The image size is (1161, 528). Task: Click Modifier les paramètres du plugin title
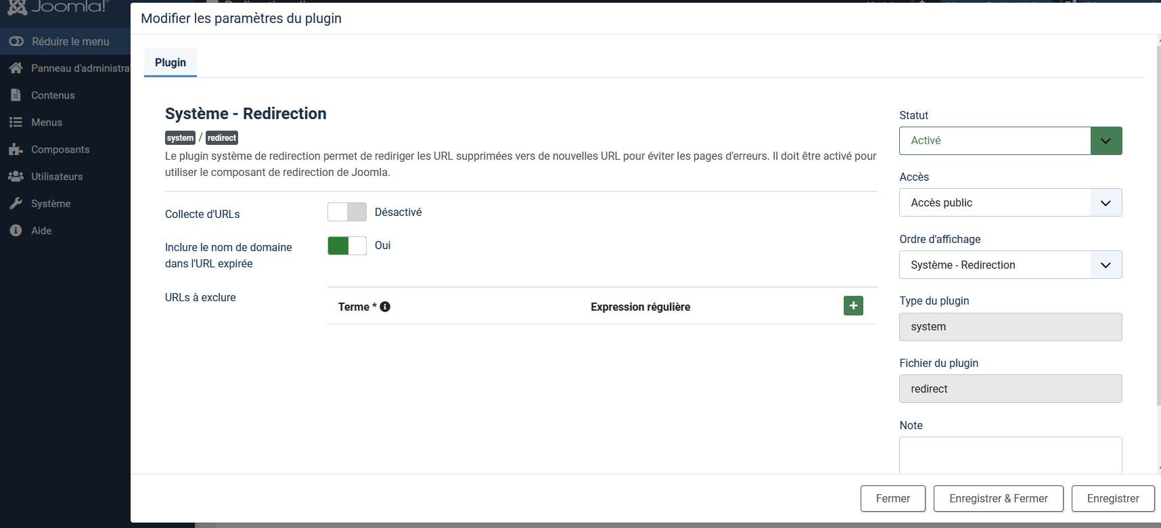(241, 18)
